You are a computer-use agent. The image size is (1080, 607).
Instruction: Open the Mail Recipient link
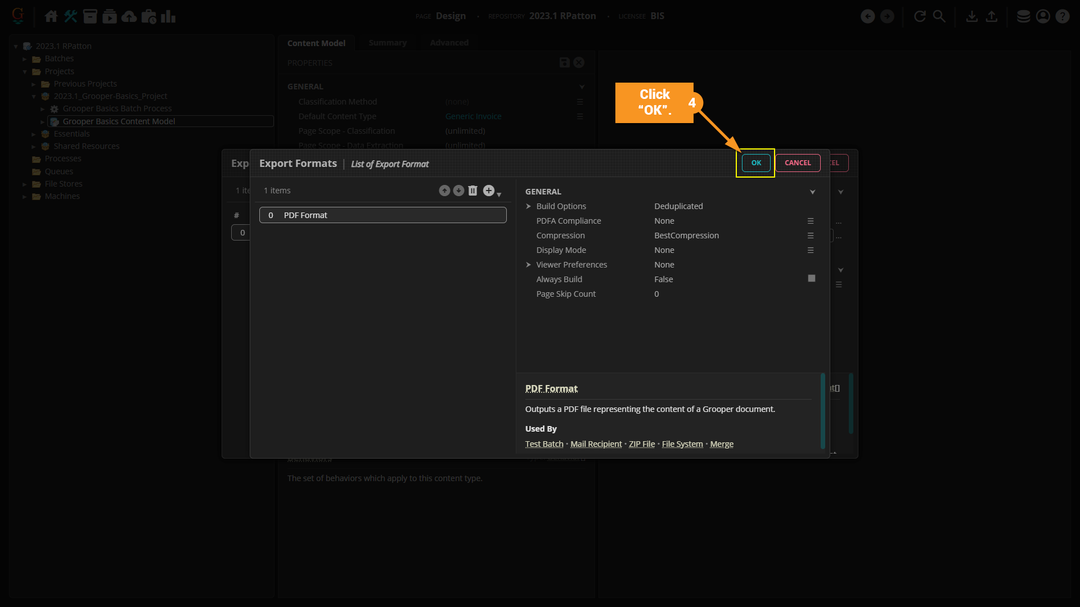coord(596,444)
